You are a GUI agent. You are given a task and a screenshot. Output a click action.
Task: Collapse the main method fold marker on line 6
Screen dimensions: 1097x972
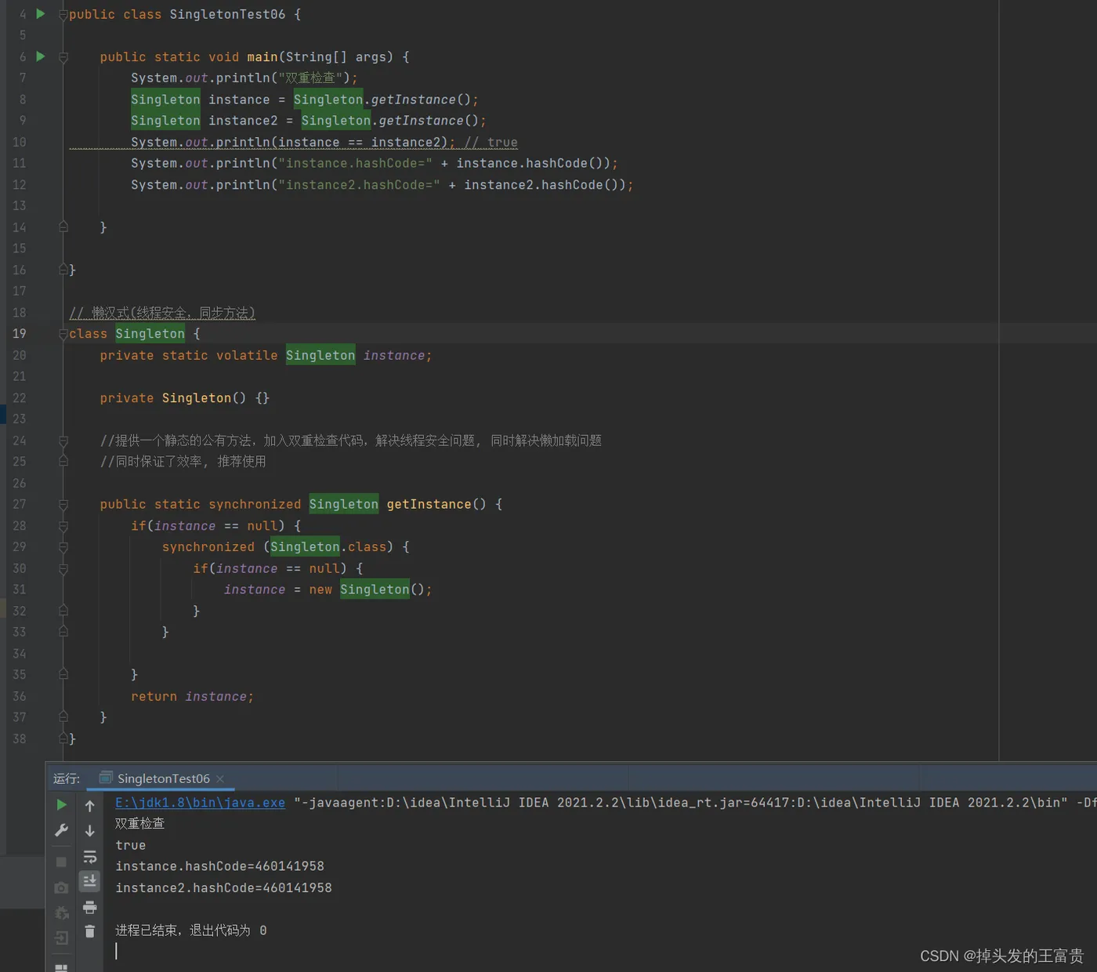63,57
